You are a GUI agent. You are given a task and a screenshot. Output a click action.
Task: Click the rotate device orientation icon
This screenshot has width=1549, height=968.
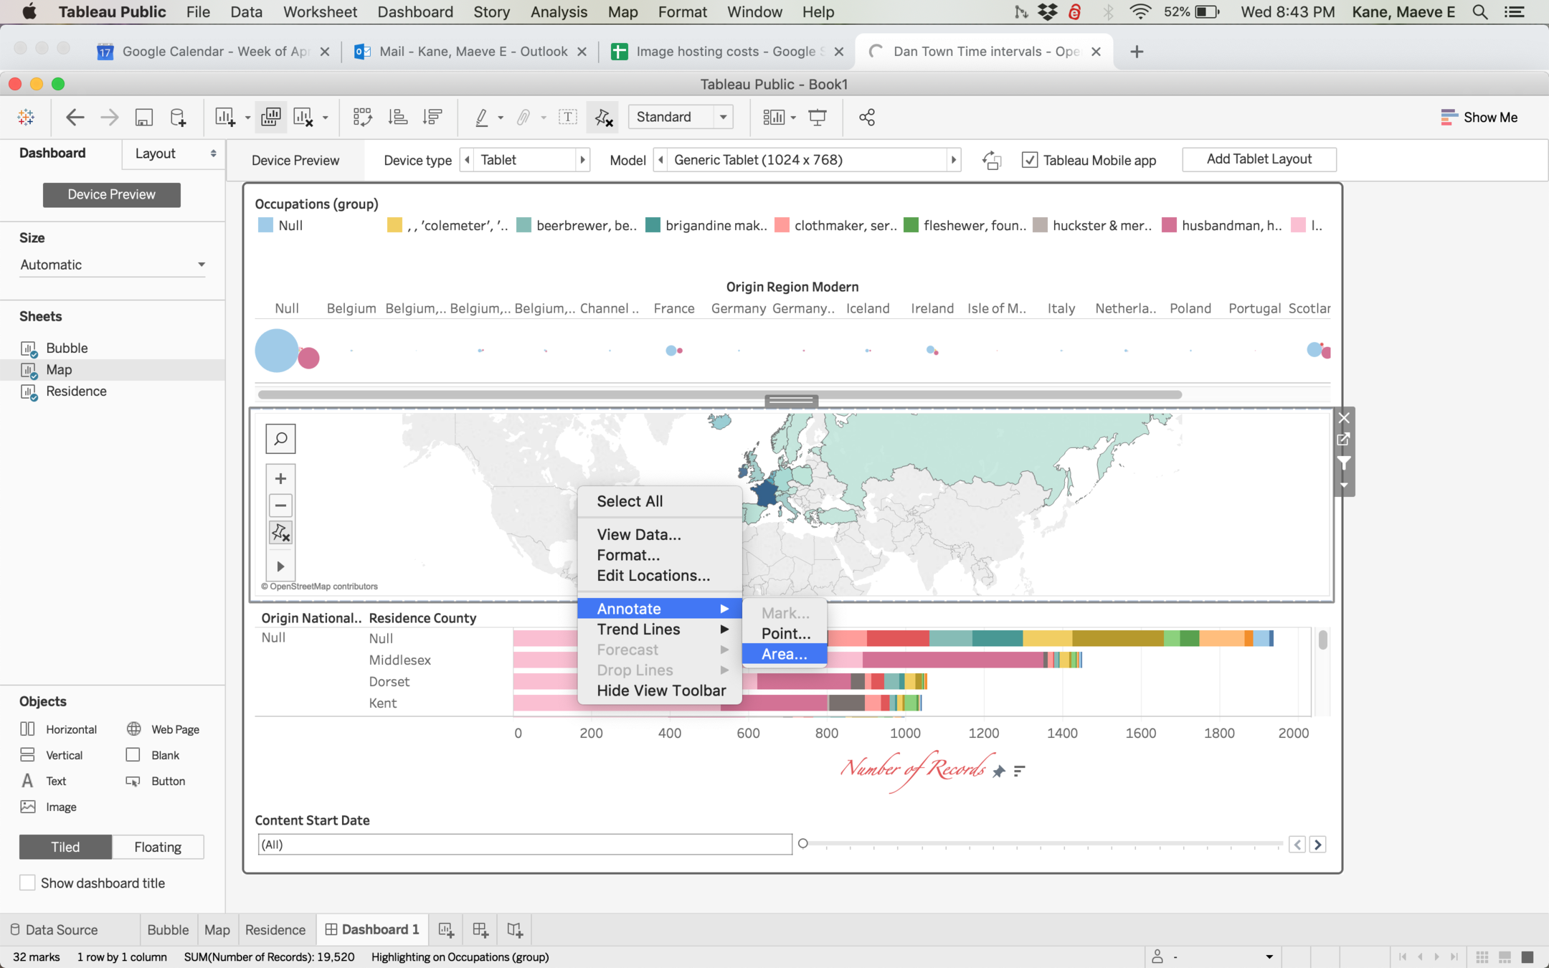coord(992,160)
